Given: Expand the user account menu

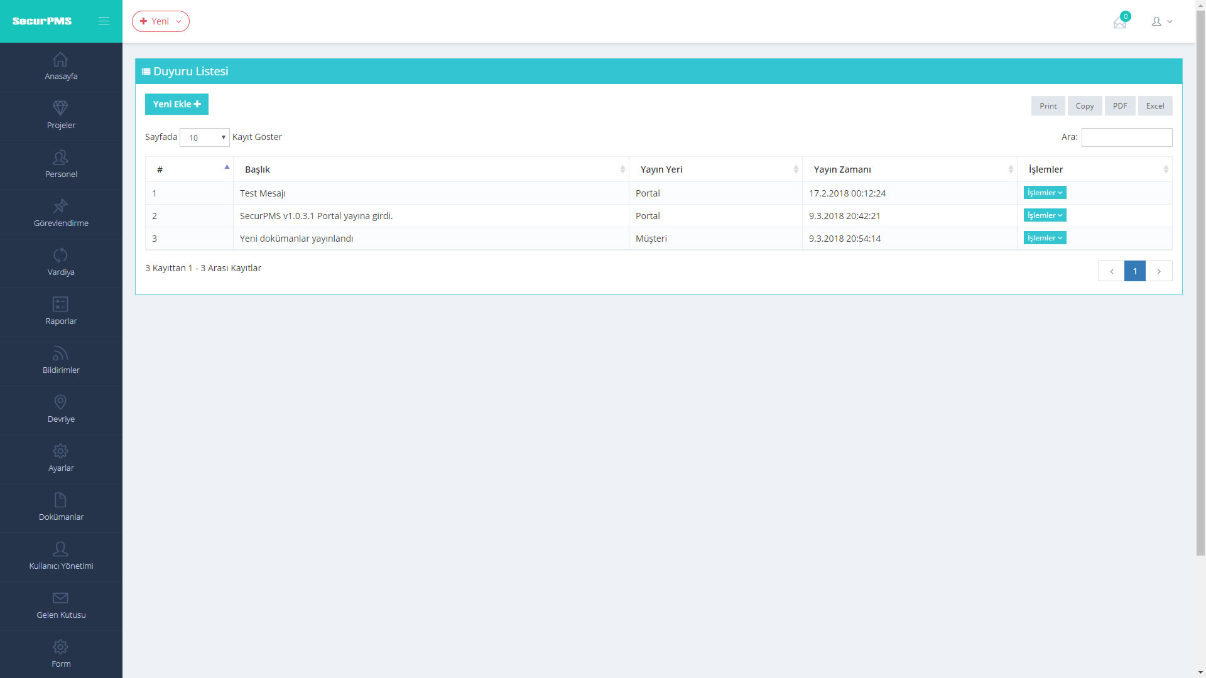Looking at the screenshot, I should pyautogui.click(x=1161, y=21).
